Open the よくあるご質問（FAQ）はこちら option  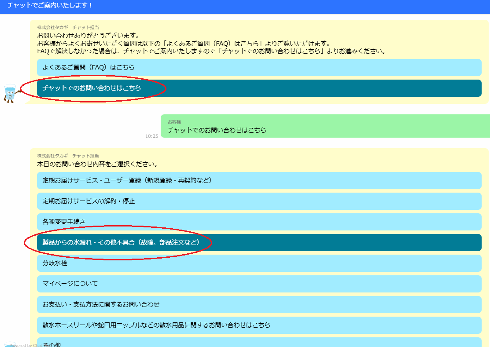pos(259,68)
